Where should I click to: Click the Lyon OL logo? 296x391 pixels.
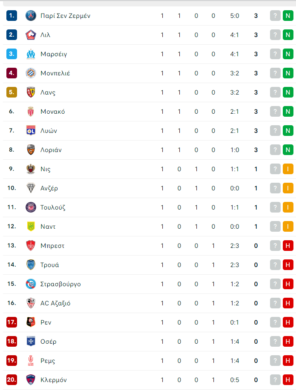31,131
